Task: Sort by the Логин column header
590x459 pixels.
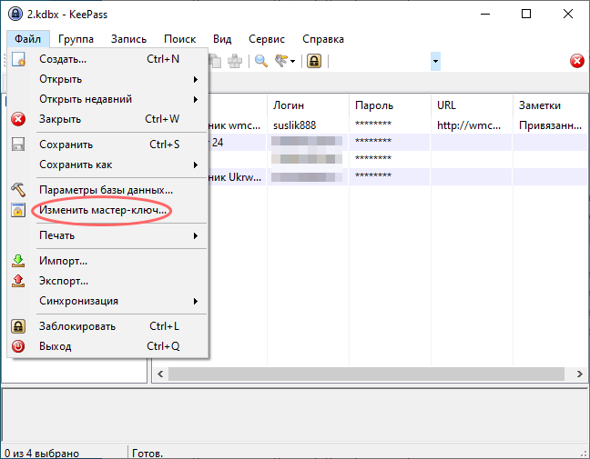Action: click(308, 105)
